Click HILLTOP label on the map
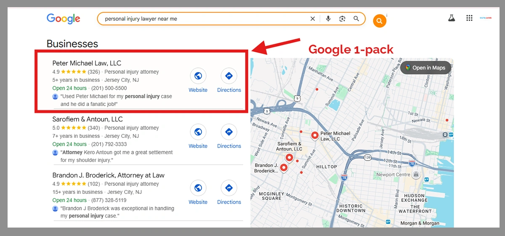 (x=327, y=167)
